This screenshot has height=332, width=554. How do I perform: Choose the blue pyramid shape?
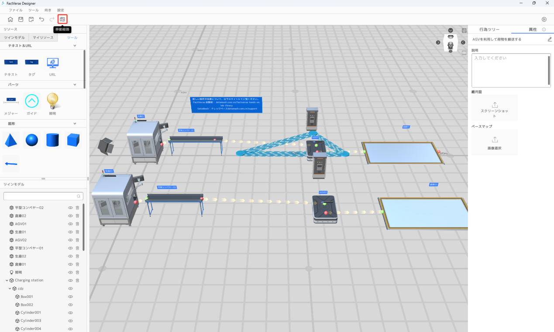tap(11, 140)
